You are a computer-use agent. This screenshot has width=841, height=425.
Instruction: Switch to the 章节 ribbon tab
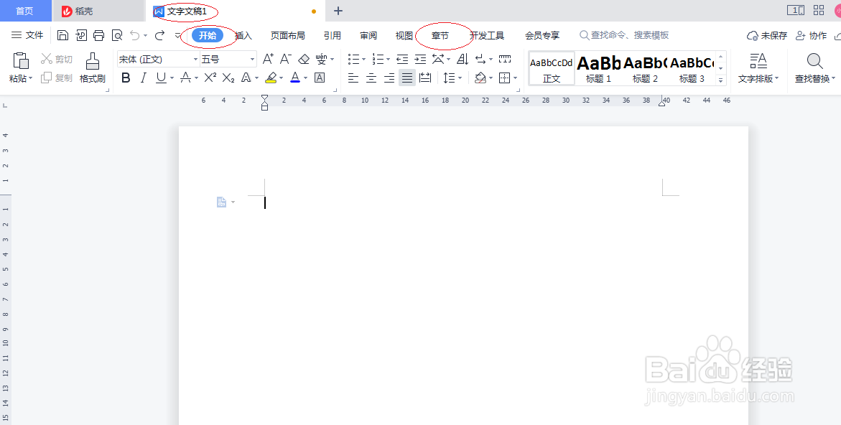440,35
